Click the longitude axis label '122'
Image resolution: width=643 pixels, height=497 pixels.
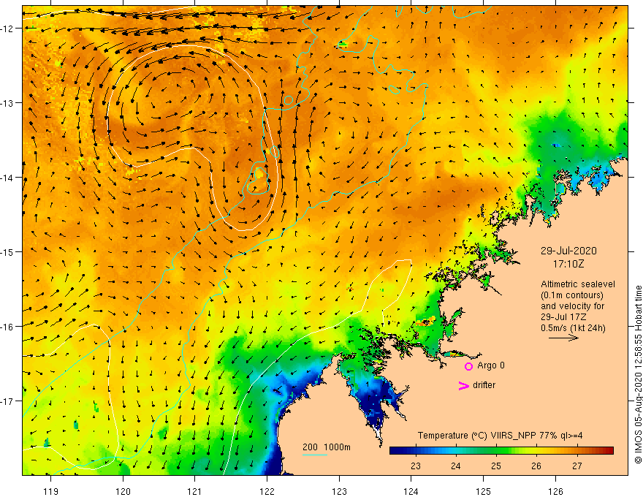tap(267, 491)
